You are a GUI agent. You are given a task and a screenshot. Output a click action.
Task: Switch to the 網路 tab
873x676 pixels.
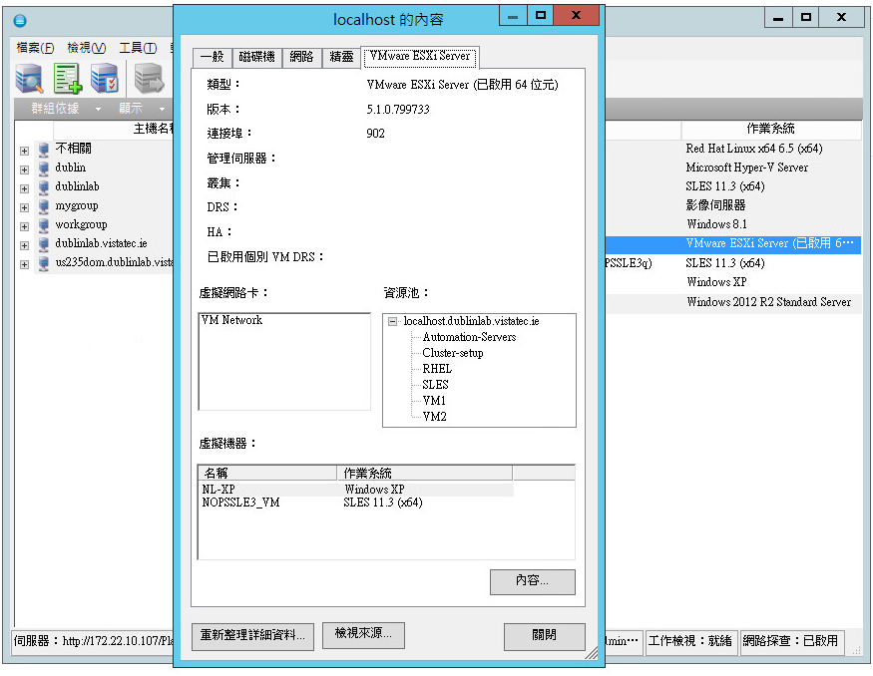[301, 57]
